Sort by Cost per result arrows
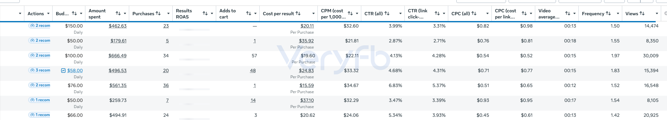The width and height of the screenshot is (667, 120). [298, 14]
